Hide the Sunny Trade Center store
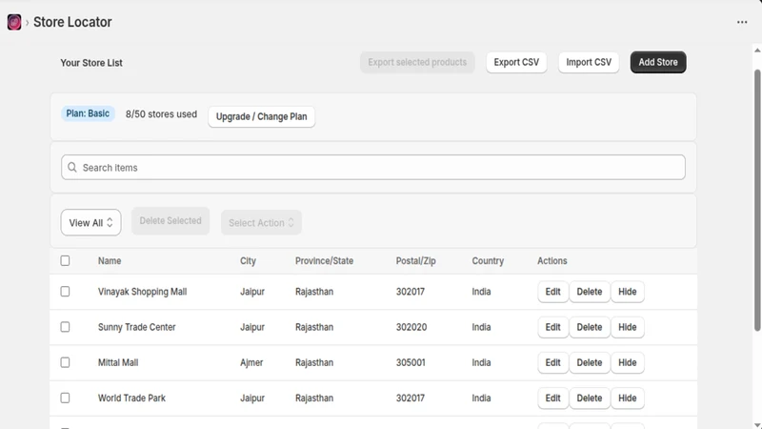The width and height of the screenshot is (762, 429). [x=627, y=327]
